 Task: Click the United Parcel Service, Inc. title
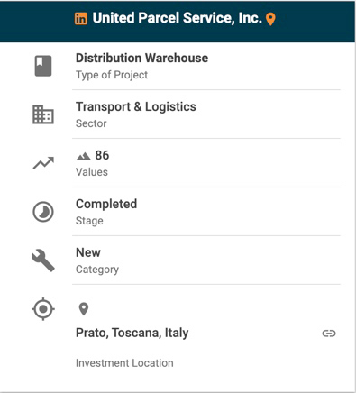click(178, 18)
